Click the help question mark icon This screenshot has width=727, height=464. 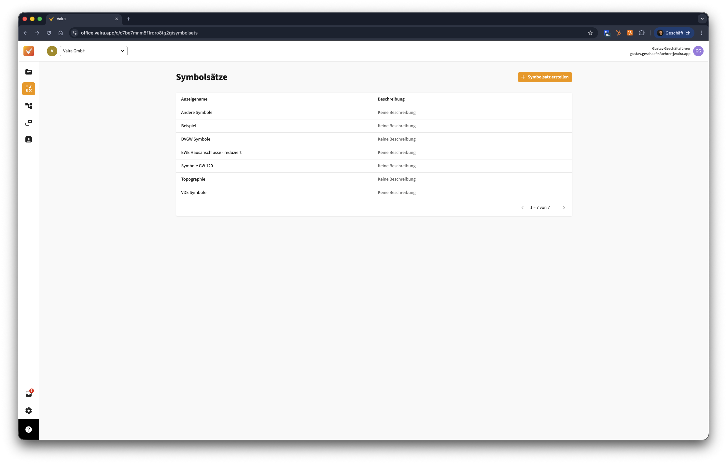29,430
